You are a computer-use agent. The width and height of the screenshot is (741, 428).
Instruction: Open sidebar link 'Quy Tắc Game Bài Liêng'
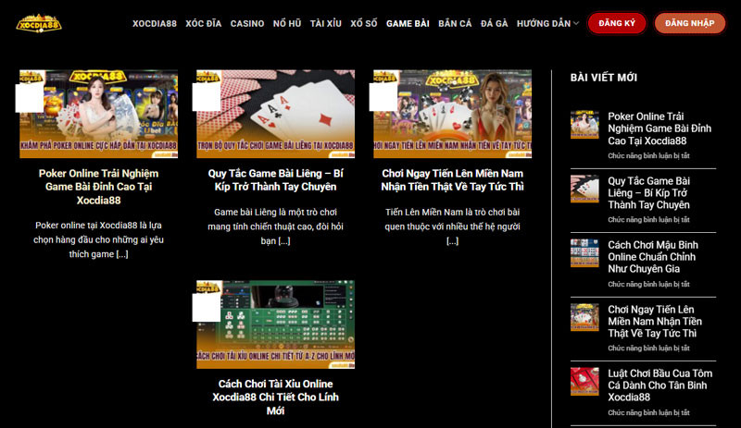pos(649,192)
